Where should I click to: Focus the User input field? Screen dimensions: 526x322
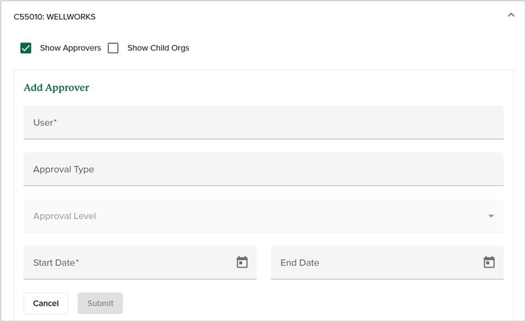point(263,123)
